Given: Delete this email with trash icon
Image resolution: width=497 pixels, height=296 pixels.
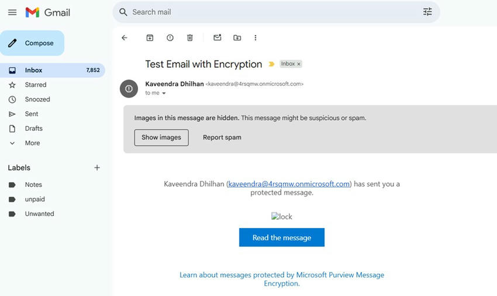Looking at the screenshot, I should [x=189, y=38].
